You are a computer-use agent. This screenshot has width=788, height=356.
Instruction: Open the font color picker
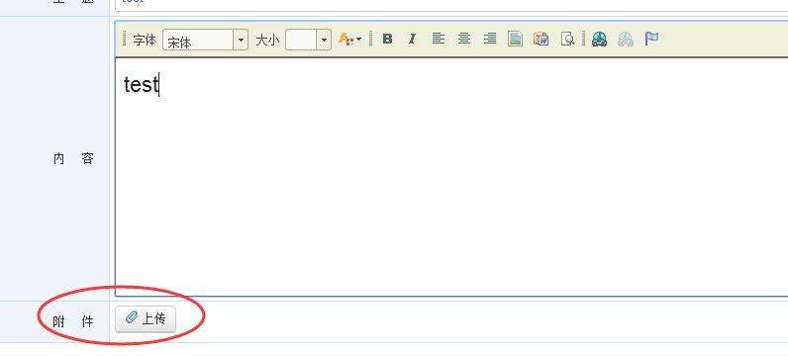coord(346,39)
